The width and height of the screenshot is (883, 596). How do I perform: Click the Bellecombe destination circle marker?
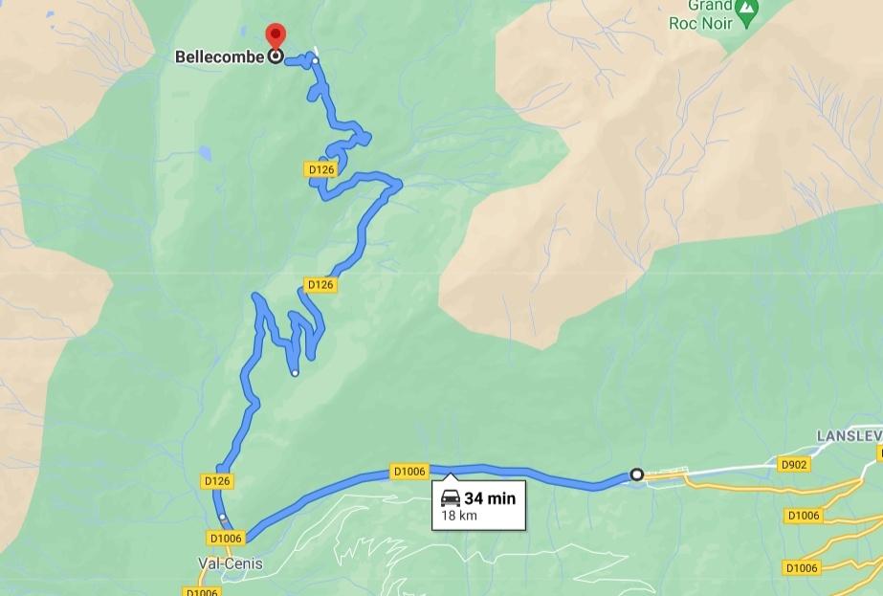click(276, 56)
